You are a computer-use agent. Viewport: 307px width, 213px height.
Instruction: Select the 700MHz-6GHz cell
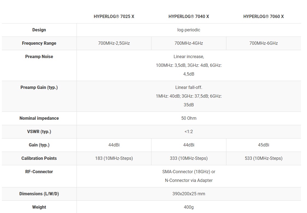pos(264,43)
